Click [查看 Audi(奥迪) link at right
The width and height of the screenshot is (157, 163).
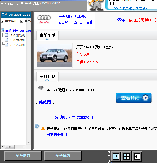click(136, 20)
